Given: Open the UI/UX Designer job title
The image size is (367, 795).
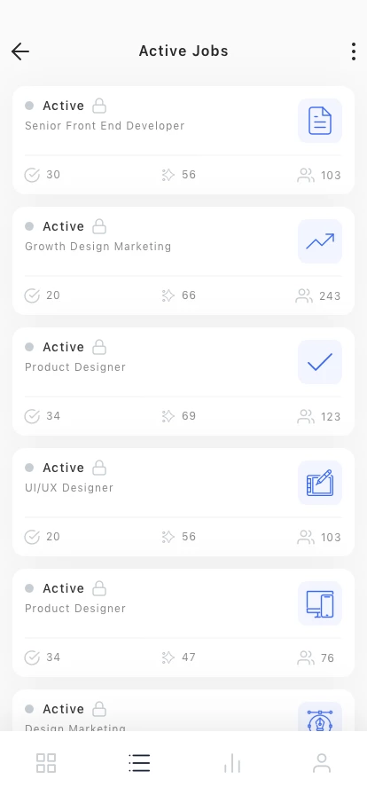Looking at the screenshot, I should 69,488.
